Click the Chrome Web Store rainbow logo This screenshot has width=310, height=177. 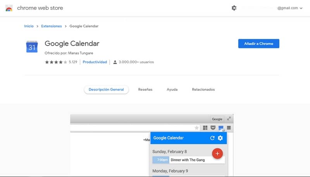9,8
